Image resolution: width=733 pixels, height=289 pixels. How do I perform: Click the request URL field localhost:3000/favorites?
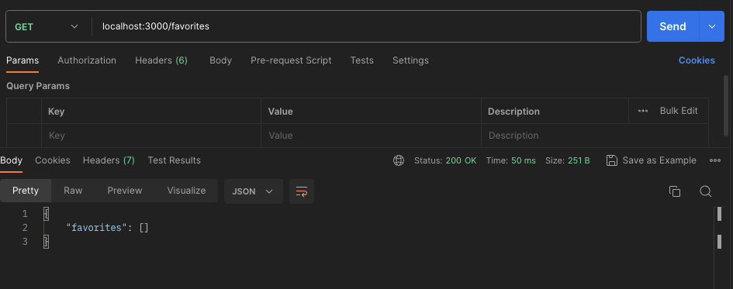366,26
